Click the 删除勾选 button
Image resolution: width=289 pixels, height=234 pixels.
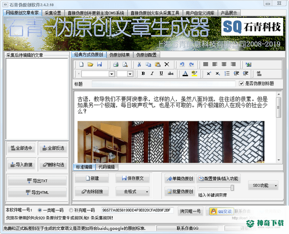click(53, 165)
